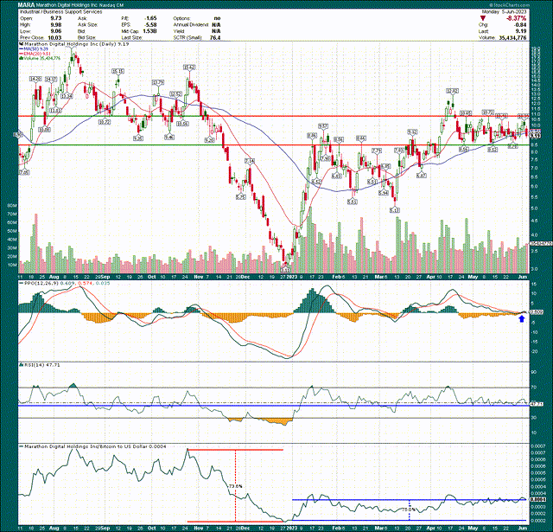Image resolution: width=553 pixels, height=532 pixels.
Task: Click the 15.62 peak price label
Action: [189, 67]
